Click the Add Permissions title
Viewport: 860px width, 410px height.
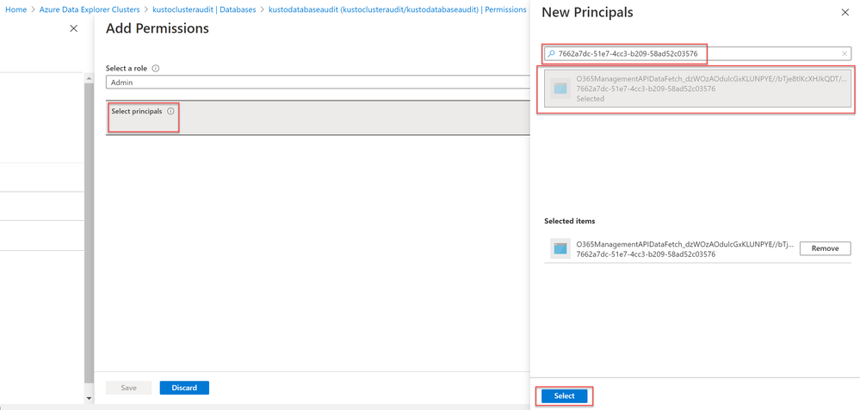pyautogui.click(x=158, y=28)
